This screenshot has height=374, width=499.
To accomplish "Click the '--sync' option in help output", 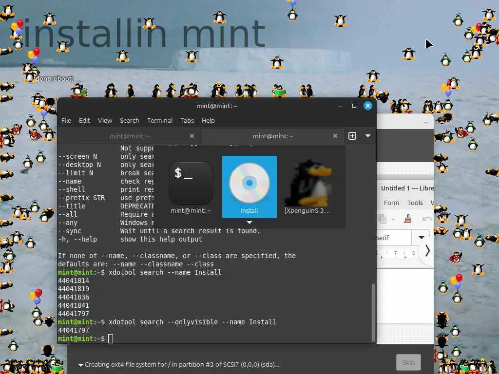I will pyautogui.click(x=70, y=231).
